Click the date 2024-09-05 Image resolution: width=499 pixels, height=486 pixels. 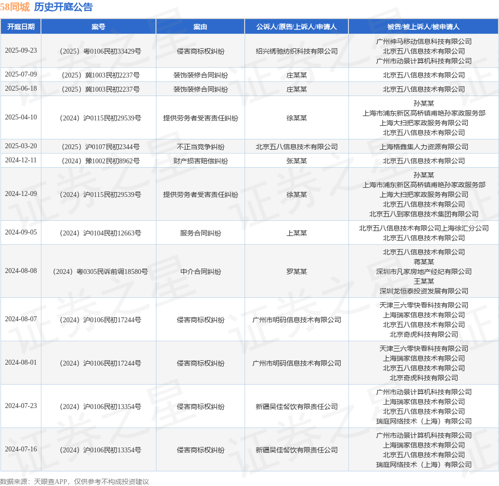coord(21,233)
